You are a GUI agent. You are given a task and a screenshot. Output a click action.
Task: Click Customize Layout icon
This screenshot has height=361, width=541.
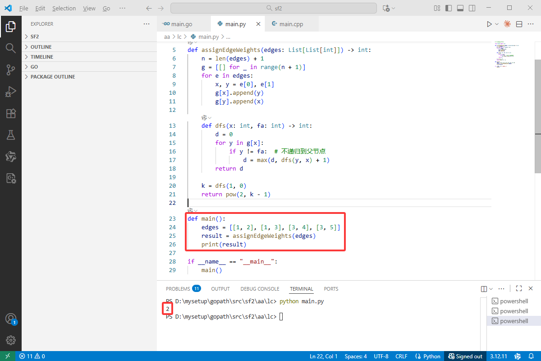(437, 8)
